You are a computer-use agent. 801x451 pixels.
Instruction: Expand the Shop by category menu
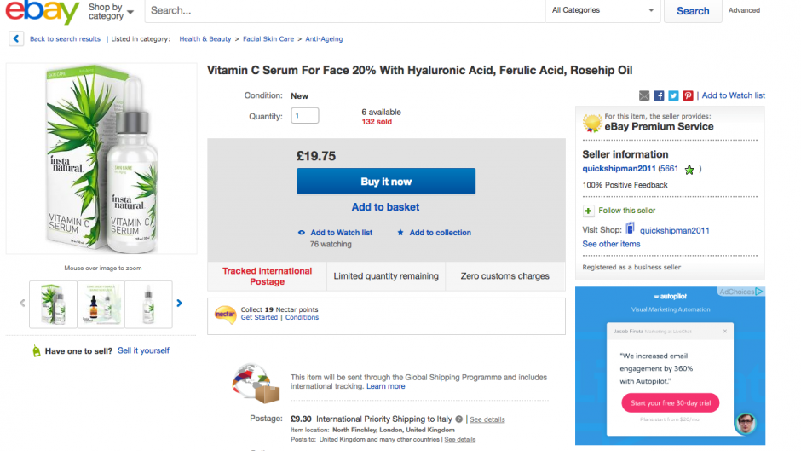(111, 11)
